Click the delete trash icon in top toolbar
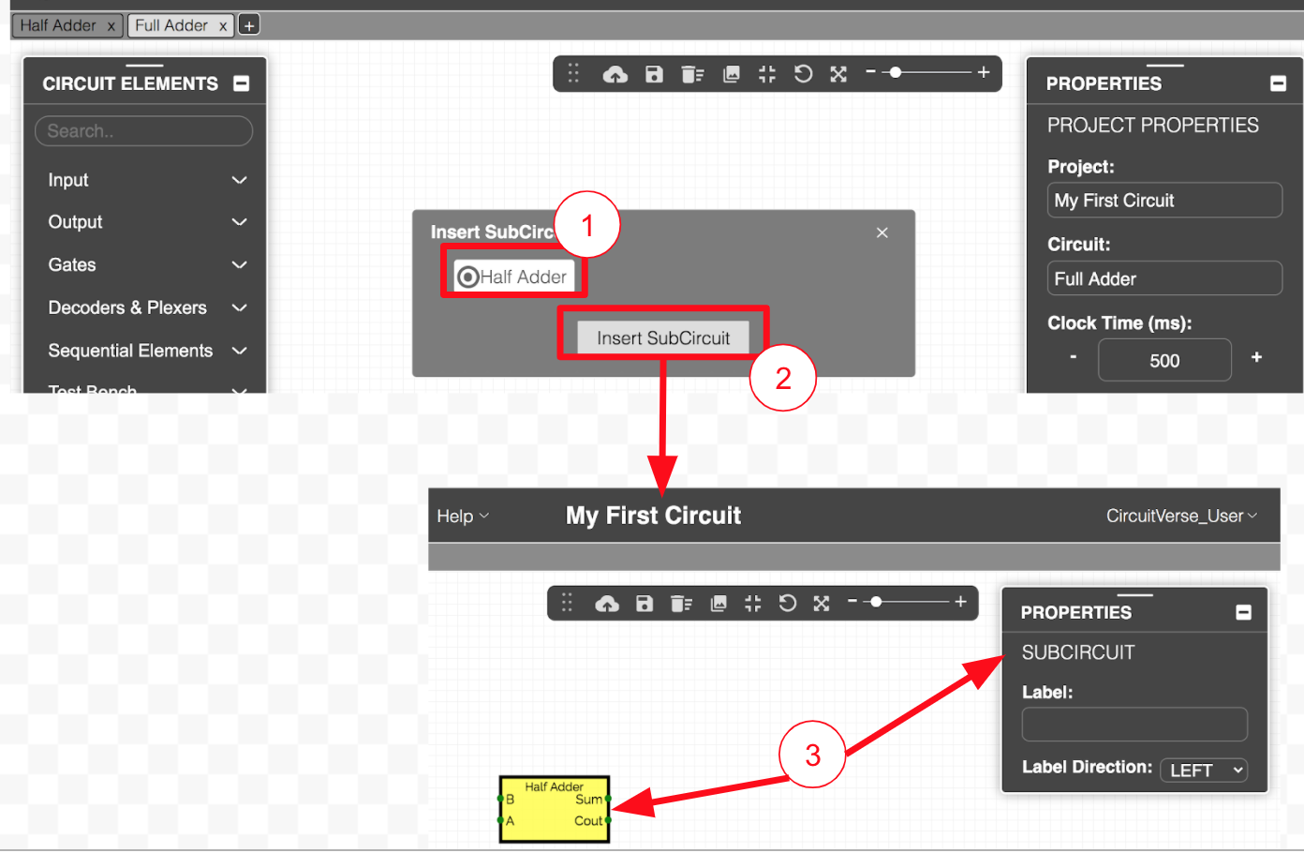Image resolution: width=1304 pixels, height=853 pixels. click(x=692, y=74)
